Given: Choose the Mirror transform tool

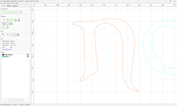Looking at the screenshot, I should (x=15, y=20).
